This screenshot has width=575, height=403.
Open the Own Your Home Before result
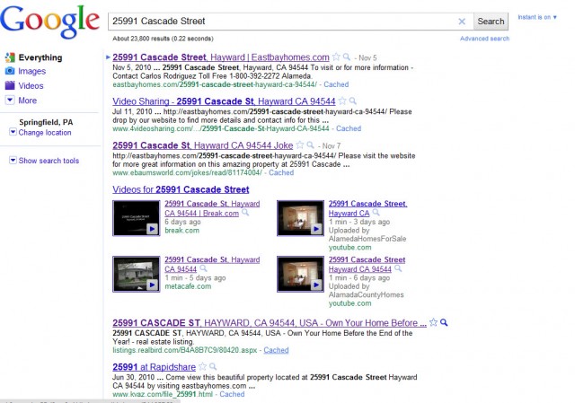270,323
